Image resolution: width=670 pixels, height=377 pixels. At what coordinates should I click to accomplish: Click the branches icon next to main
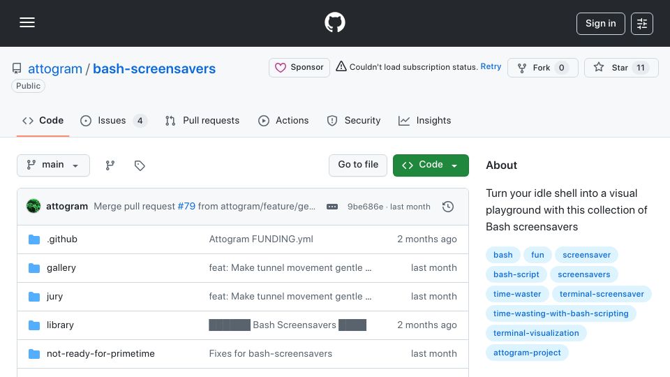pos(110,165)
